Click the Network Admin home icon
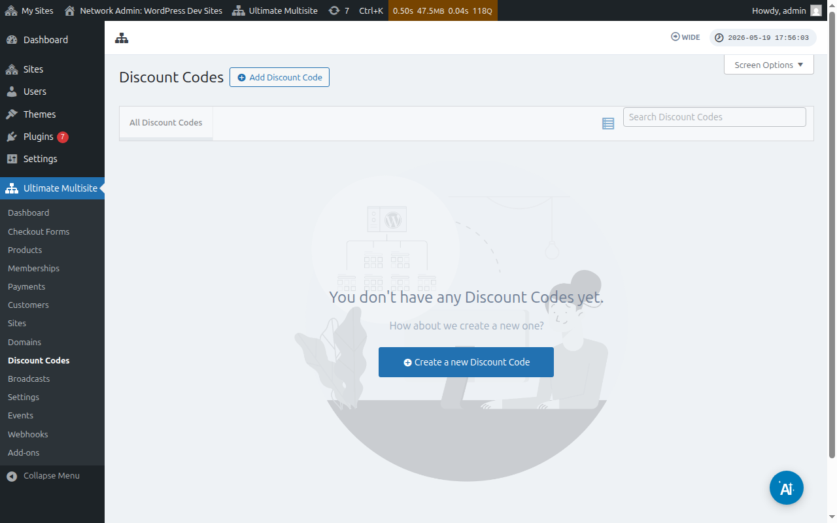Viewport: 837px width, 523px height. tap(70, 10)
